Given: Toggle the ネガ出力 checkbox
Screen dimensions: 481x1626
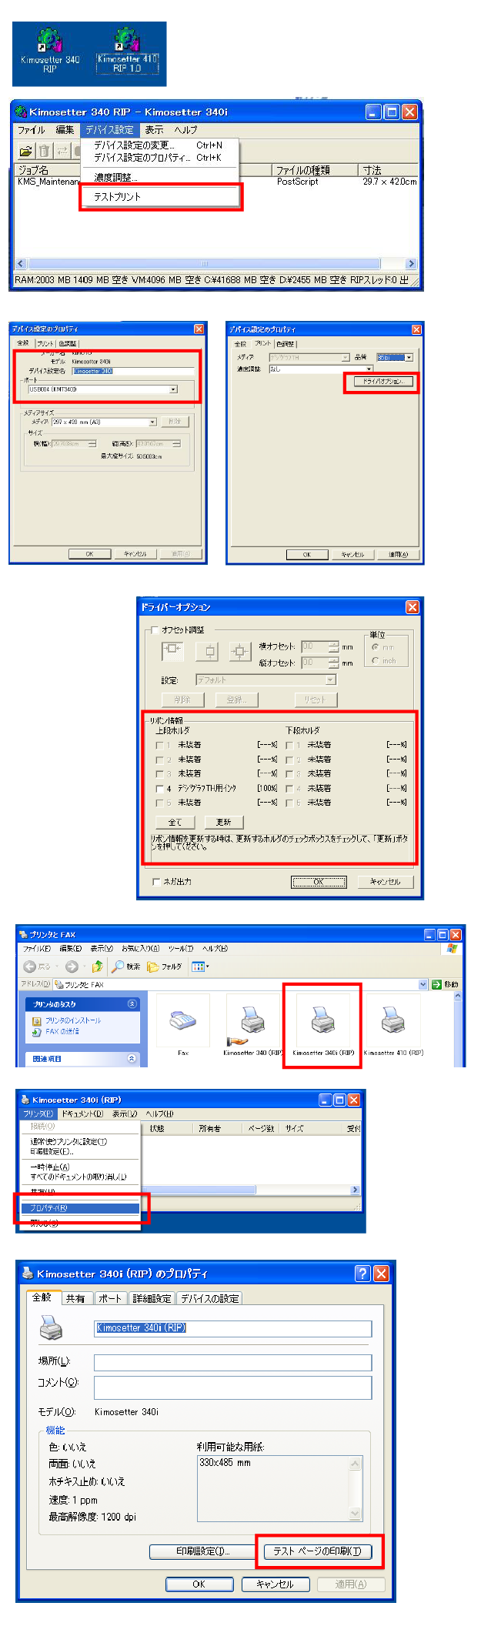Looking at the screenshot, I should pyautogui.click(x=157, y=882).
